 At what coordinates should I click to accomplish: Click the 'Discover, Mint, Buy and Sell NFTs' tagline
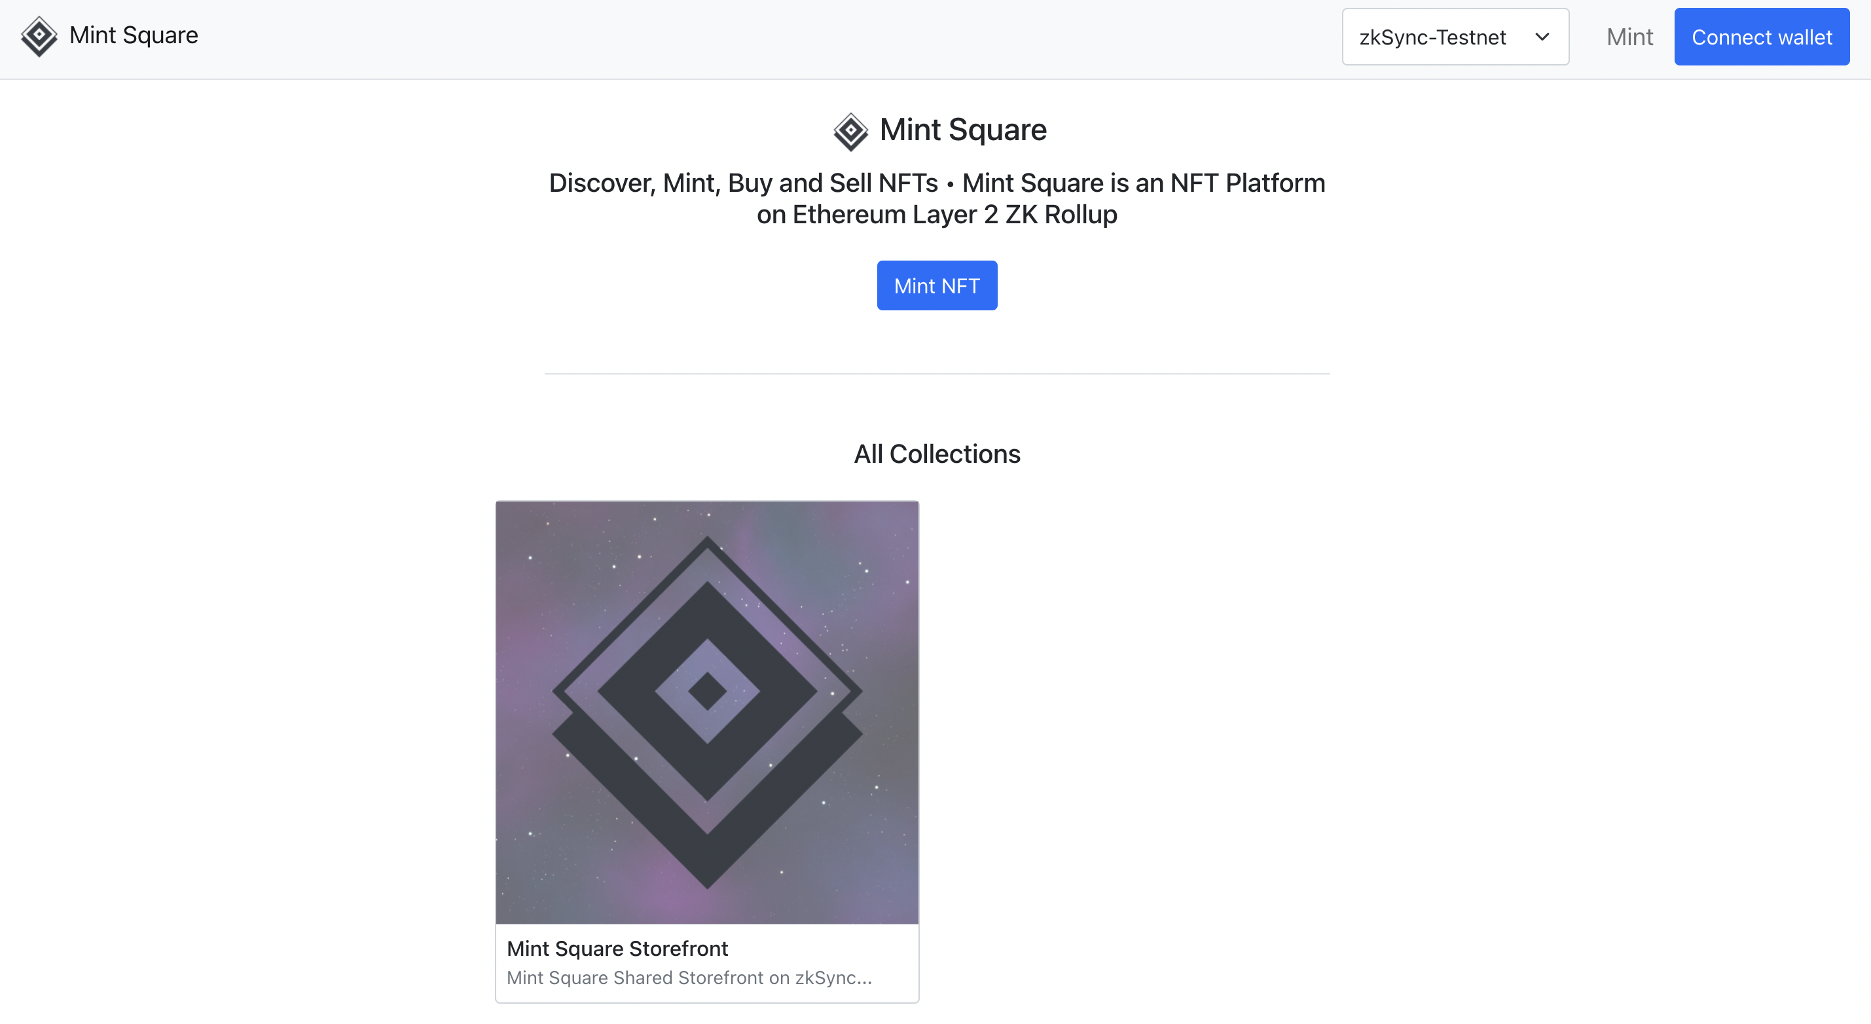click(743, 183)
